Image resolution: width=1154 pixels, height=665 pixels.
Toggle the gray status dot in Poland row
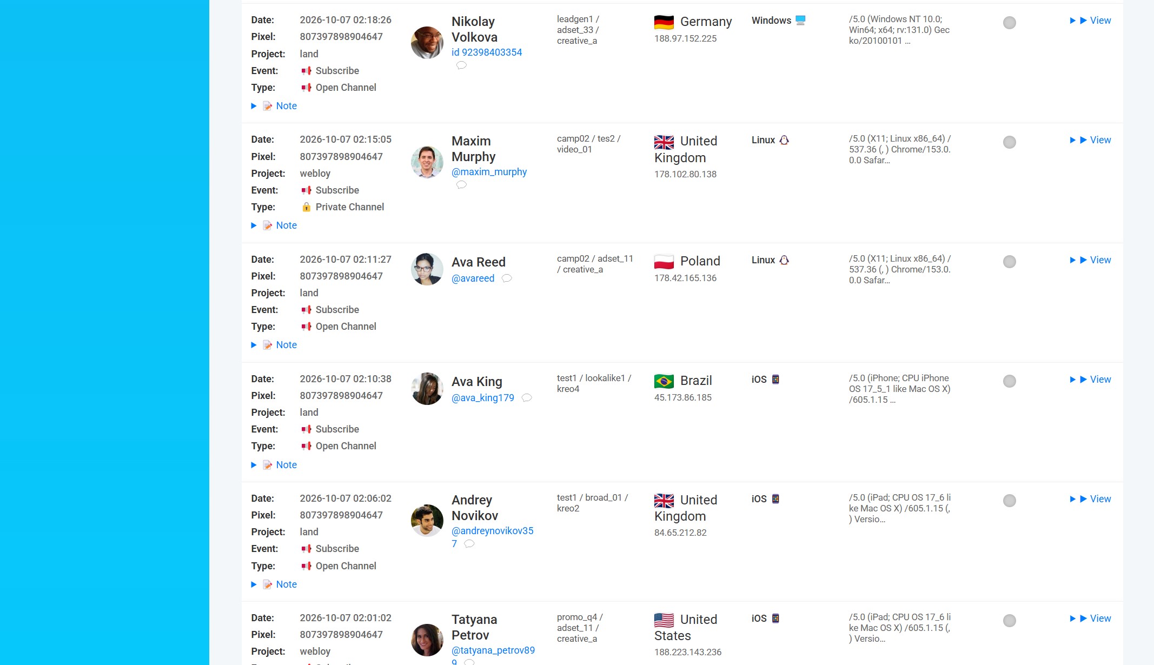coord(1010,262)
